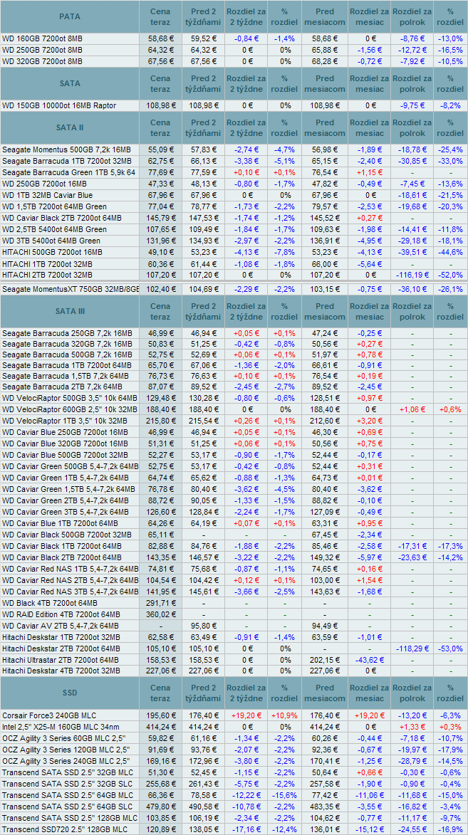
Task: Select Seagate Barracuda 1TB 7200ot 32MB
Action: 67,162
